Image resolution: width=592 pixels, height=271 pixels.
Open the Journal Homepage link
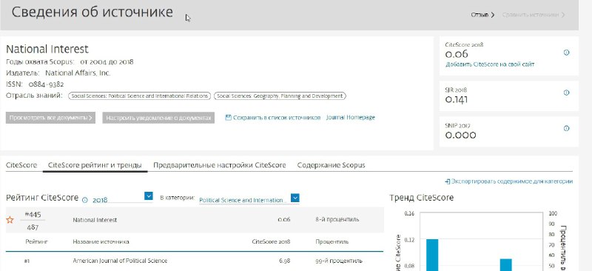click(350, 118)
